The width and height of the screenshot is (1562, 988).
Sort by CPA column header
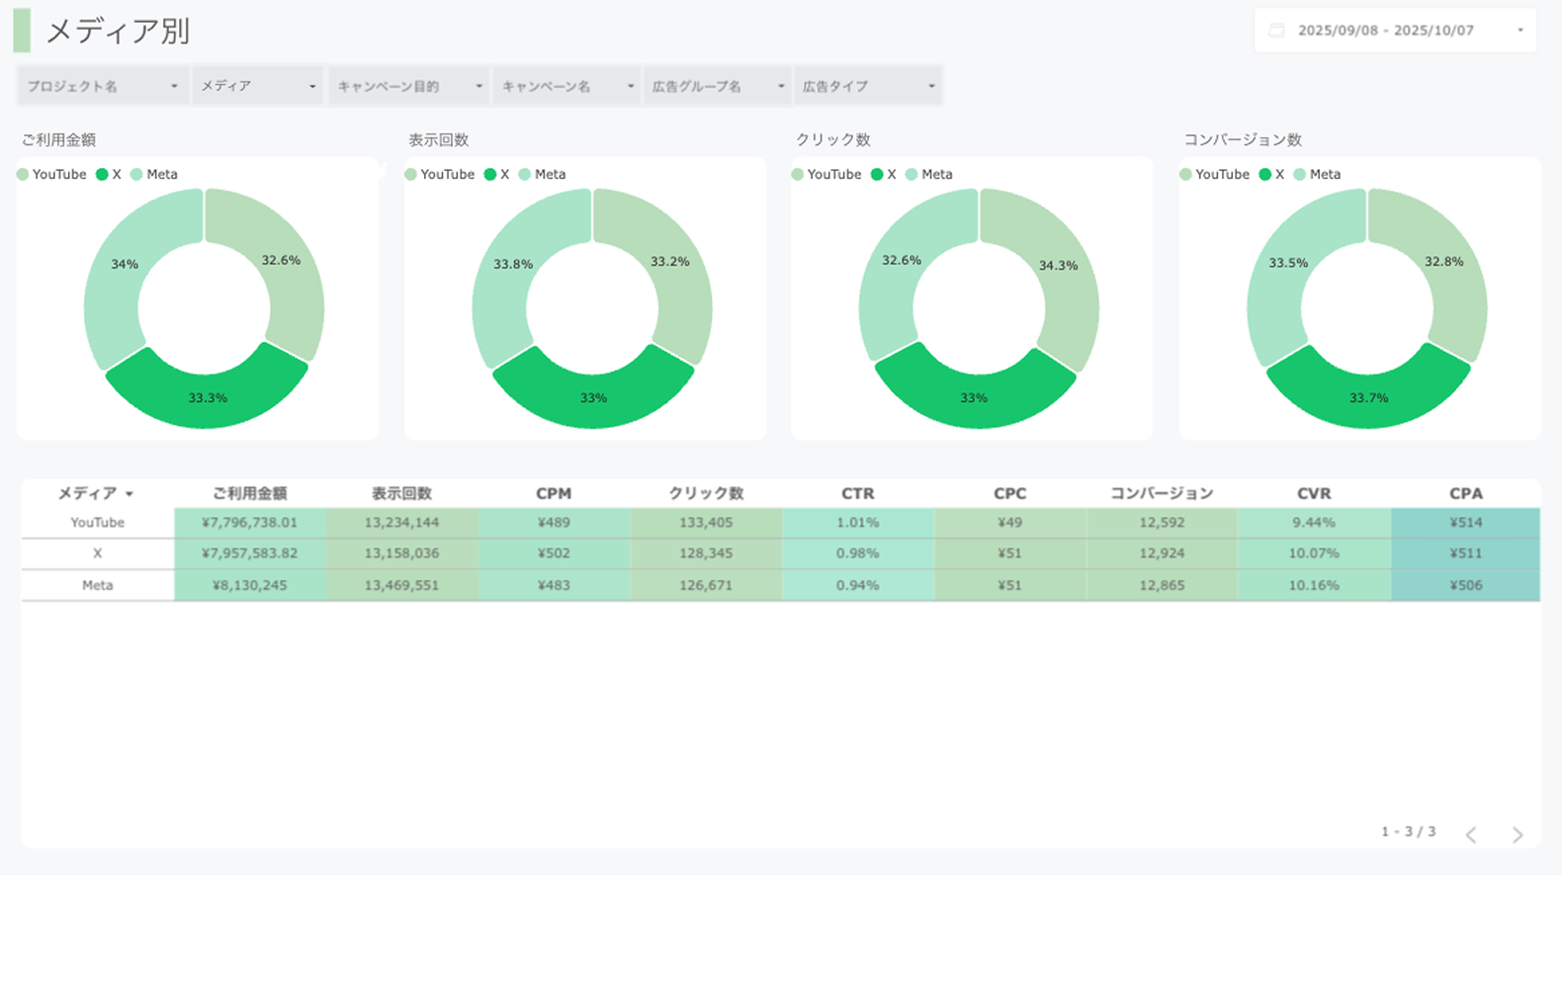(x=1465, y=493)
